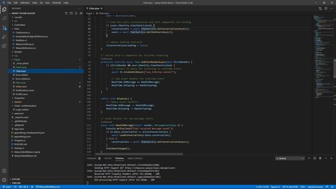Click the CRLF line ending selector
The height and width of the screenshot is (189, 336).
(302, 187)
